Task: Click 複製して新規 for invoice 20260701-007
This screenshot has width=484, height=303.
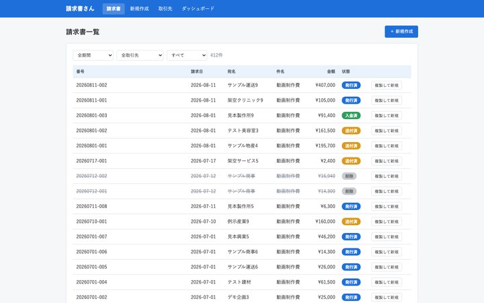Action: click(x=387, y=237)
